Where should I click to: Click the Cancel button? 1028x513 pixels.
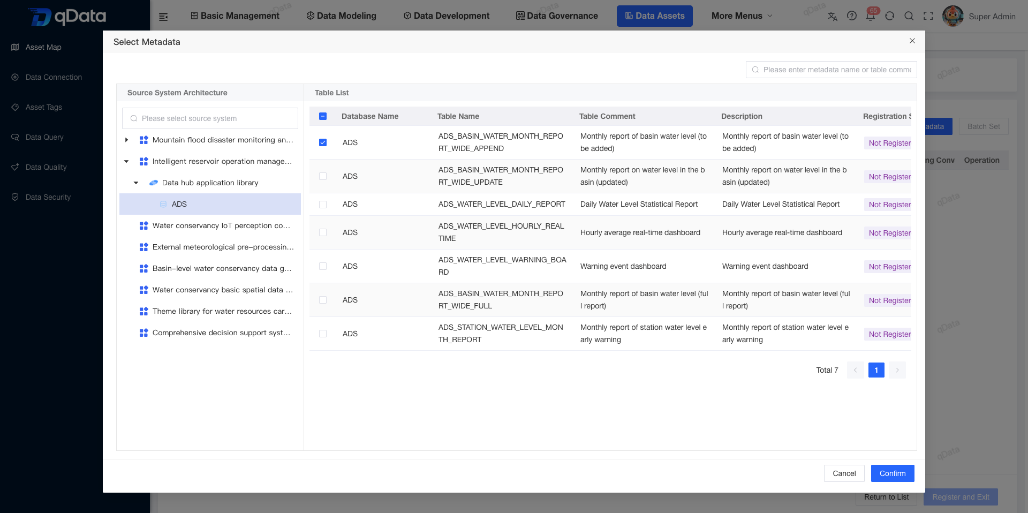(844, 473)
